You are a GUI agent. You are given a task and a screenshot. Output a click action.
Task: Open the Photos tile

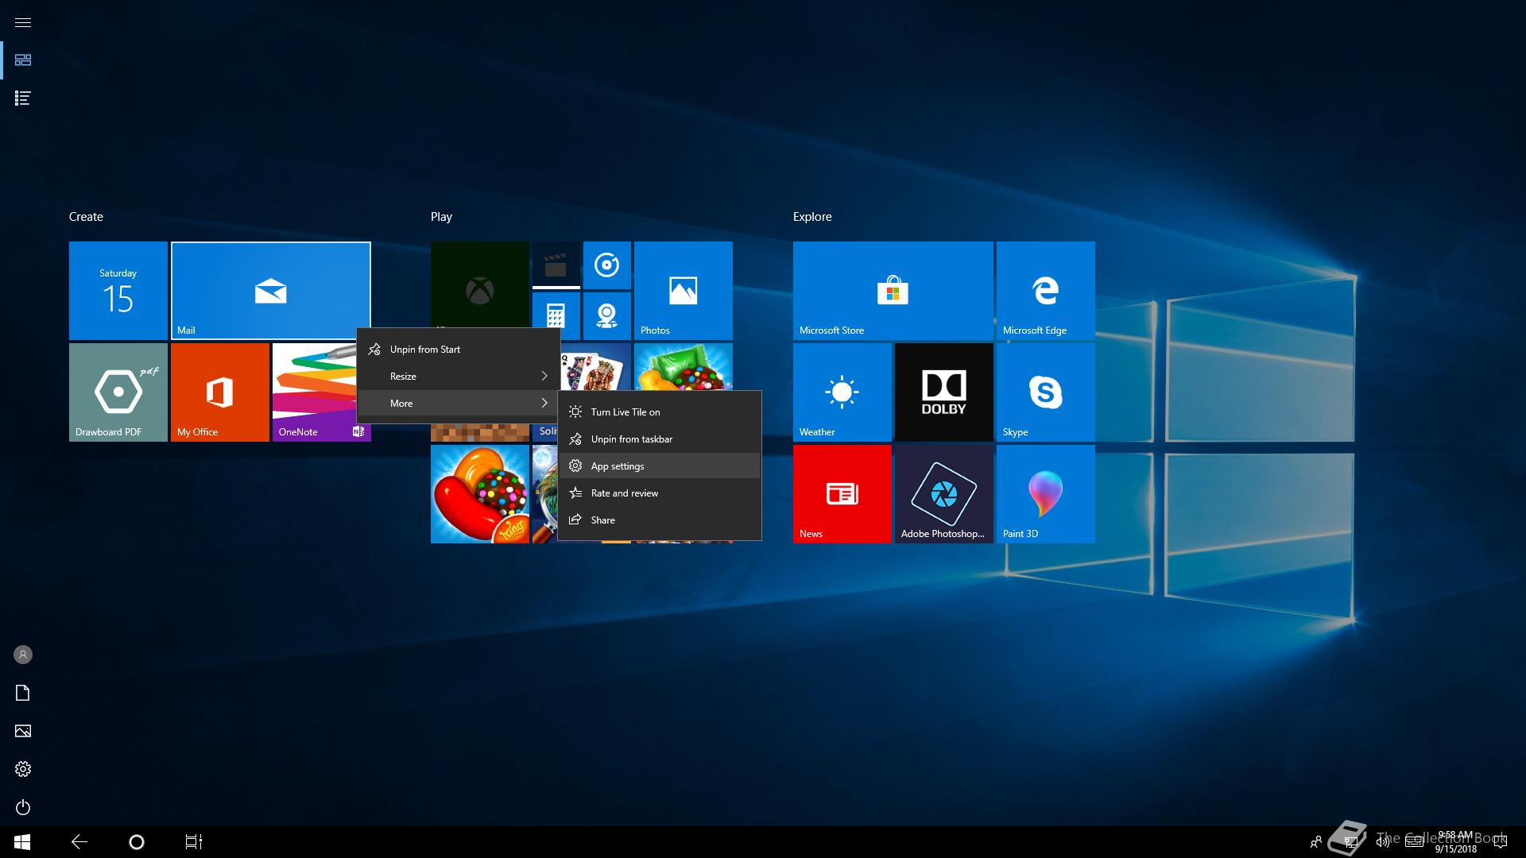pyautogui.click(x=684, y=291)
